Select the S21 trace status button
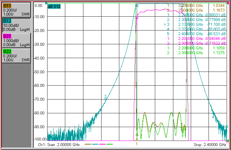Screen dimensions: 231x150 point(16,40)
